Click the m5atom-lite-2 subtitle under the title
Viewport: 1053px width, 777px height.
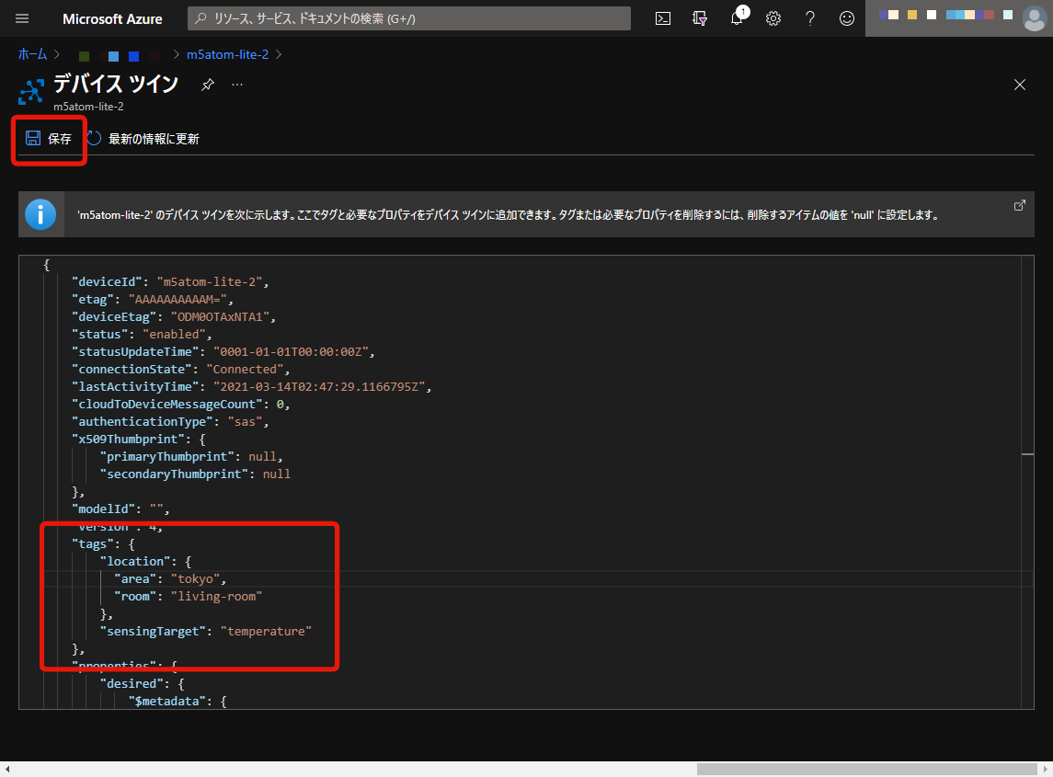click(88, 107)
